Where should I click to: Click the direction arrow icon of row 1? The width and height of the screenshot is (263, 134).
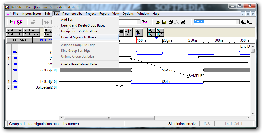pos(15,58)
